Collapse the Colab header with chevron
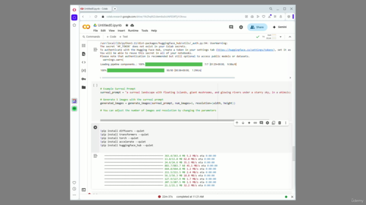The image size is (366, 205). (290, 36)
